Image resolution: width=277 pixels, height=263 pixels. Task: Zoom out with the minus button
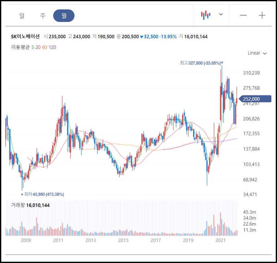[243, 15]
